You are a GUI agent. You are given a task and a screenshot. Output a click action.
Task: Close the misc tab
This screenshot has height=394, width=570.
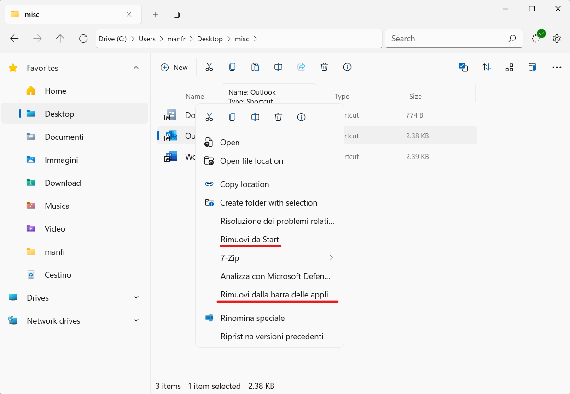point(129,14)
